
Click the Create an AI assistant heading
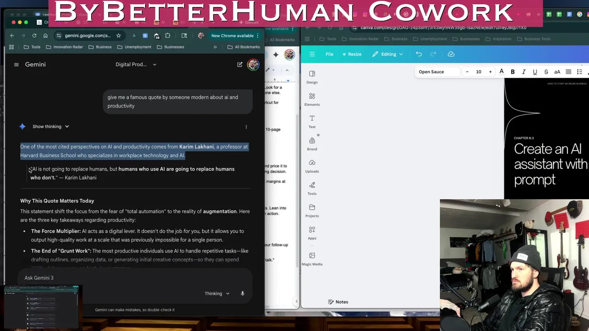pyautogui.click(x=550, y=164)
